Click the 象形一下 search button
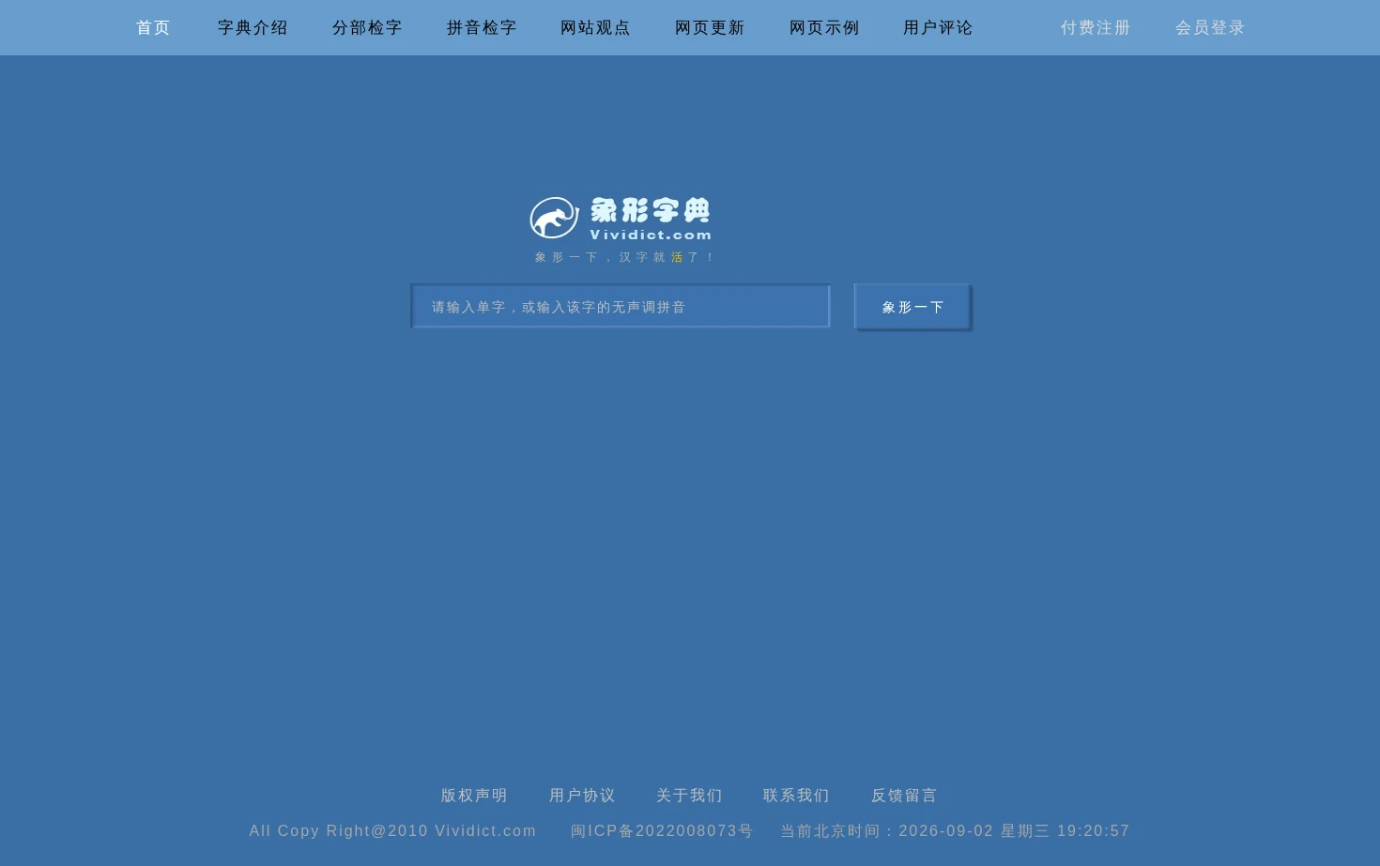The width and height of the screenshot is (1380, 866). 912,307
